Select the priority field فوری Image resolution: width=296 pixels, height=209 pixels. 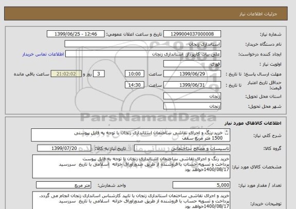click(x=192, y=64)
